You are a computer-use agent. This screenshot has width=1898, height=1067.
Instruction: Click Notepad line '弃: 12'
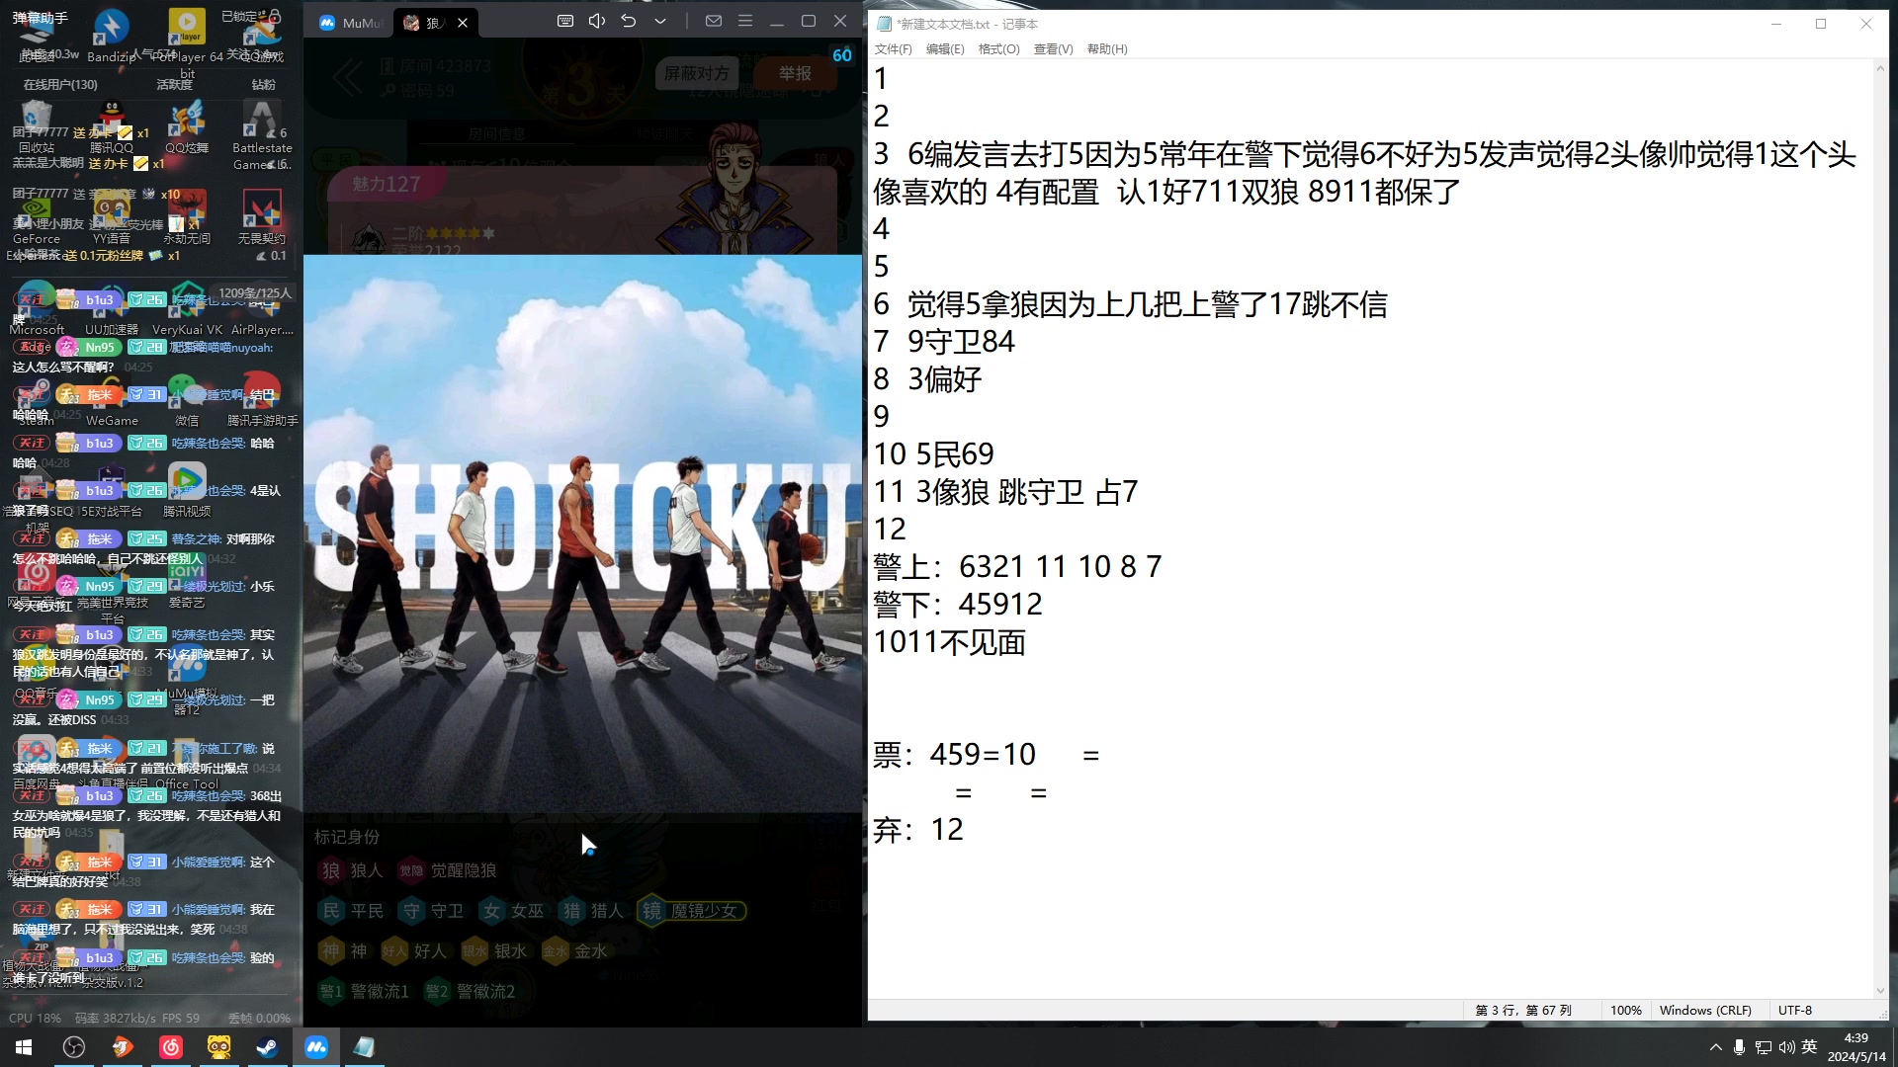click(x=918, y=830)
